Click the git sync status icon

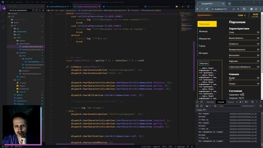12,146
